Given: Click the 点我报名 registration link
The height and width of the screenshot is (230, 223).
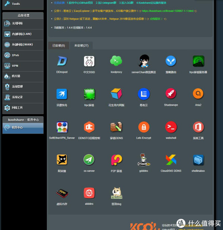Looking at the screenshot, I should 156,19.
